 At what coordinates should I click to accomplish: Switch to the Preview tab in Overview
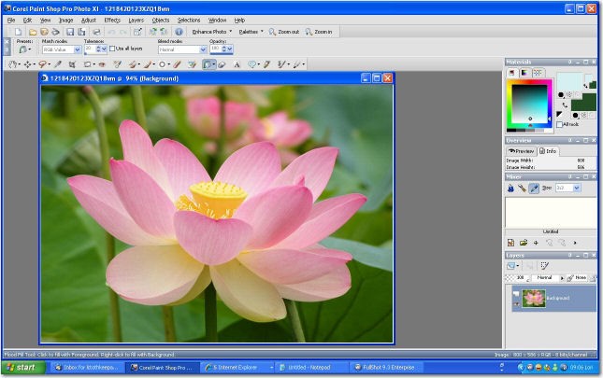[x=522, y=151]
